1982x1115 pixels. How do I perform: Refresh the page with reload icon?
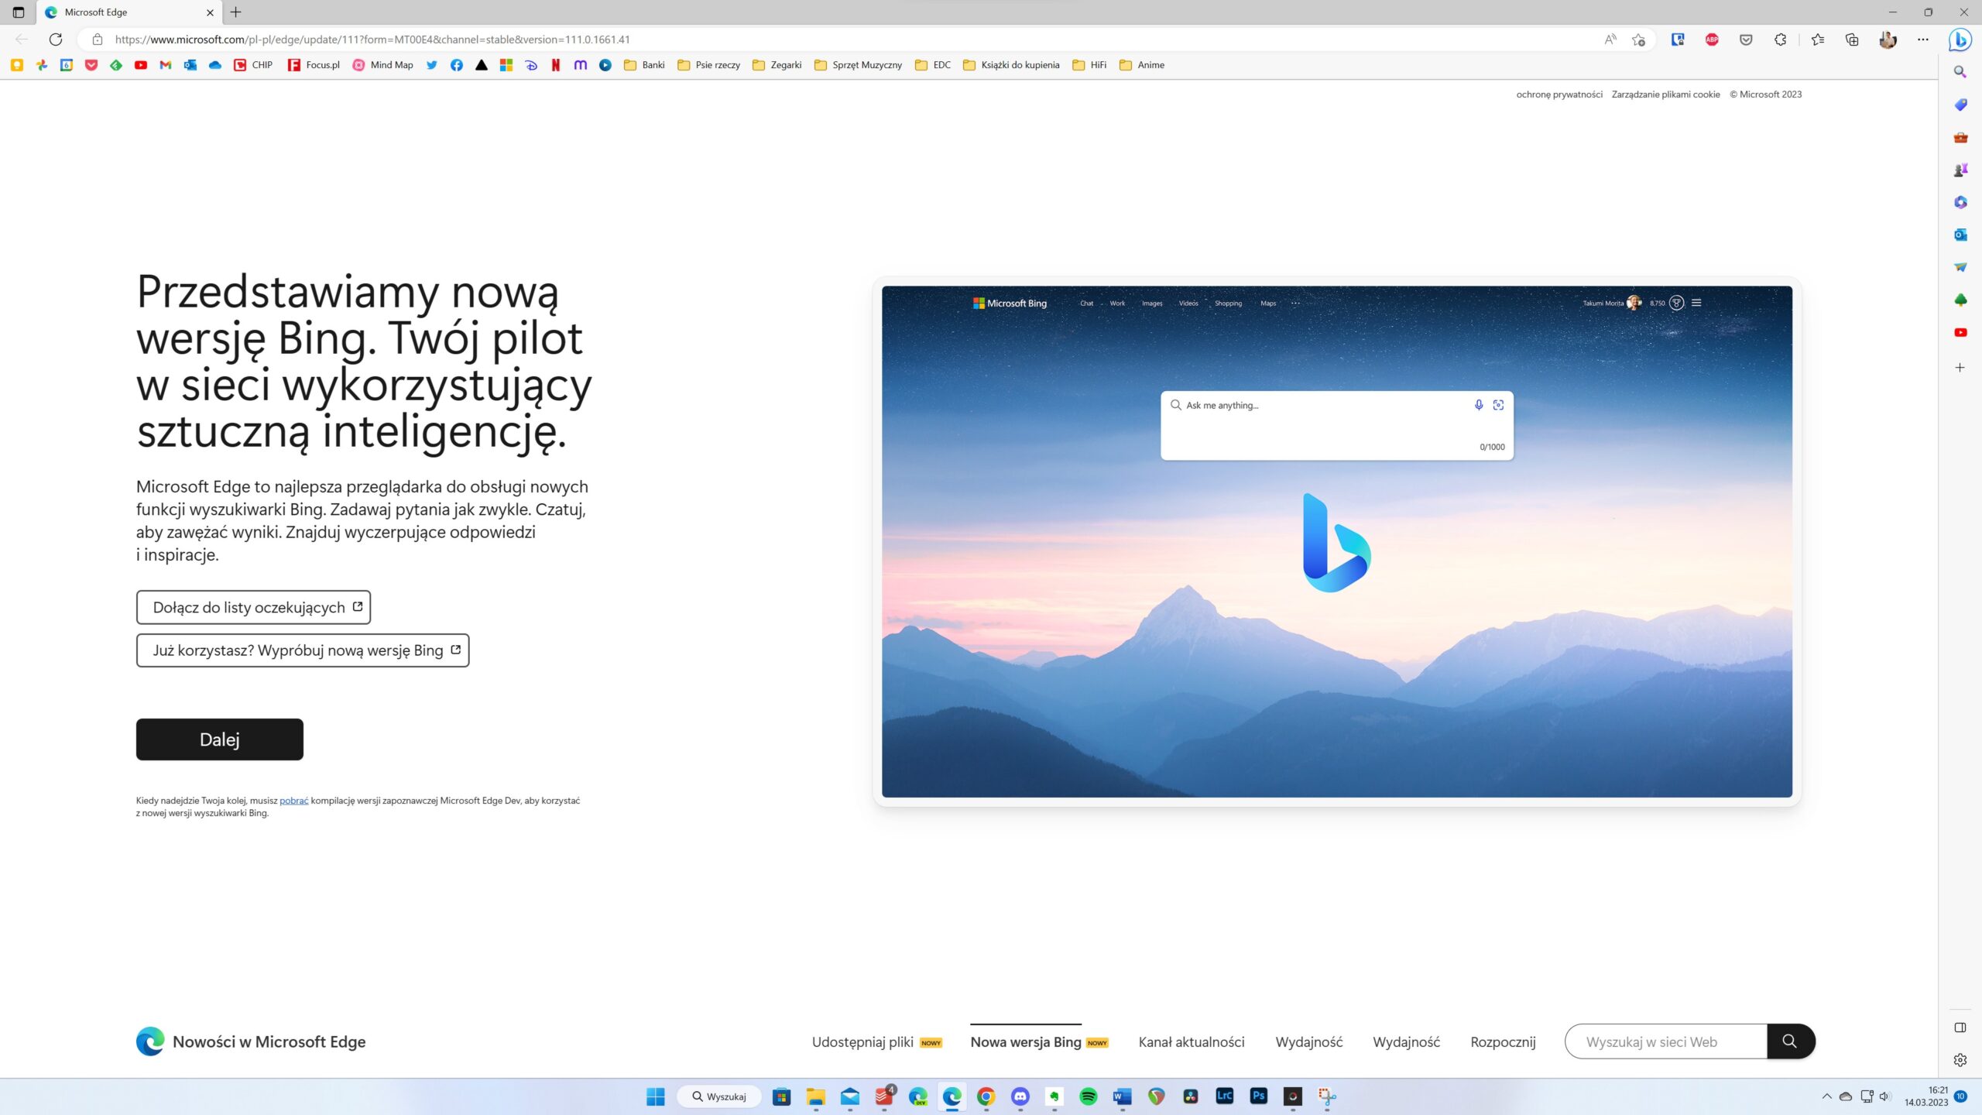56,39
